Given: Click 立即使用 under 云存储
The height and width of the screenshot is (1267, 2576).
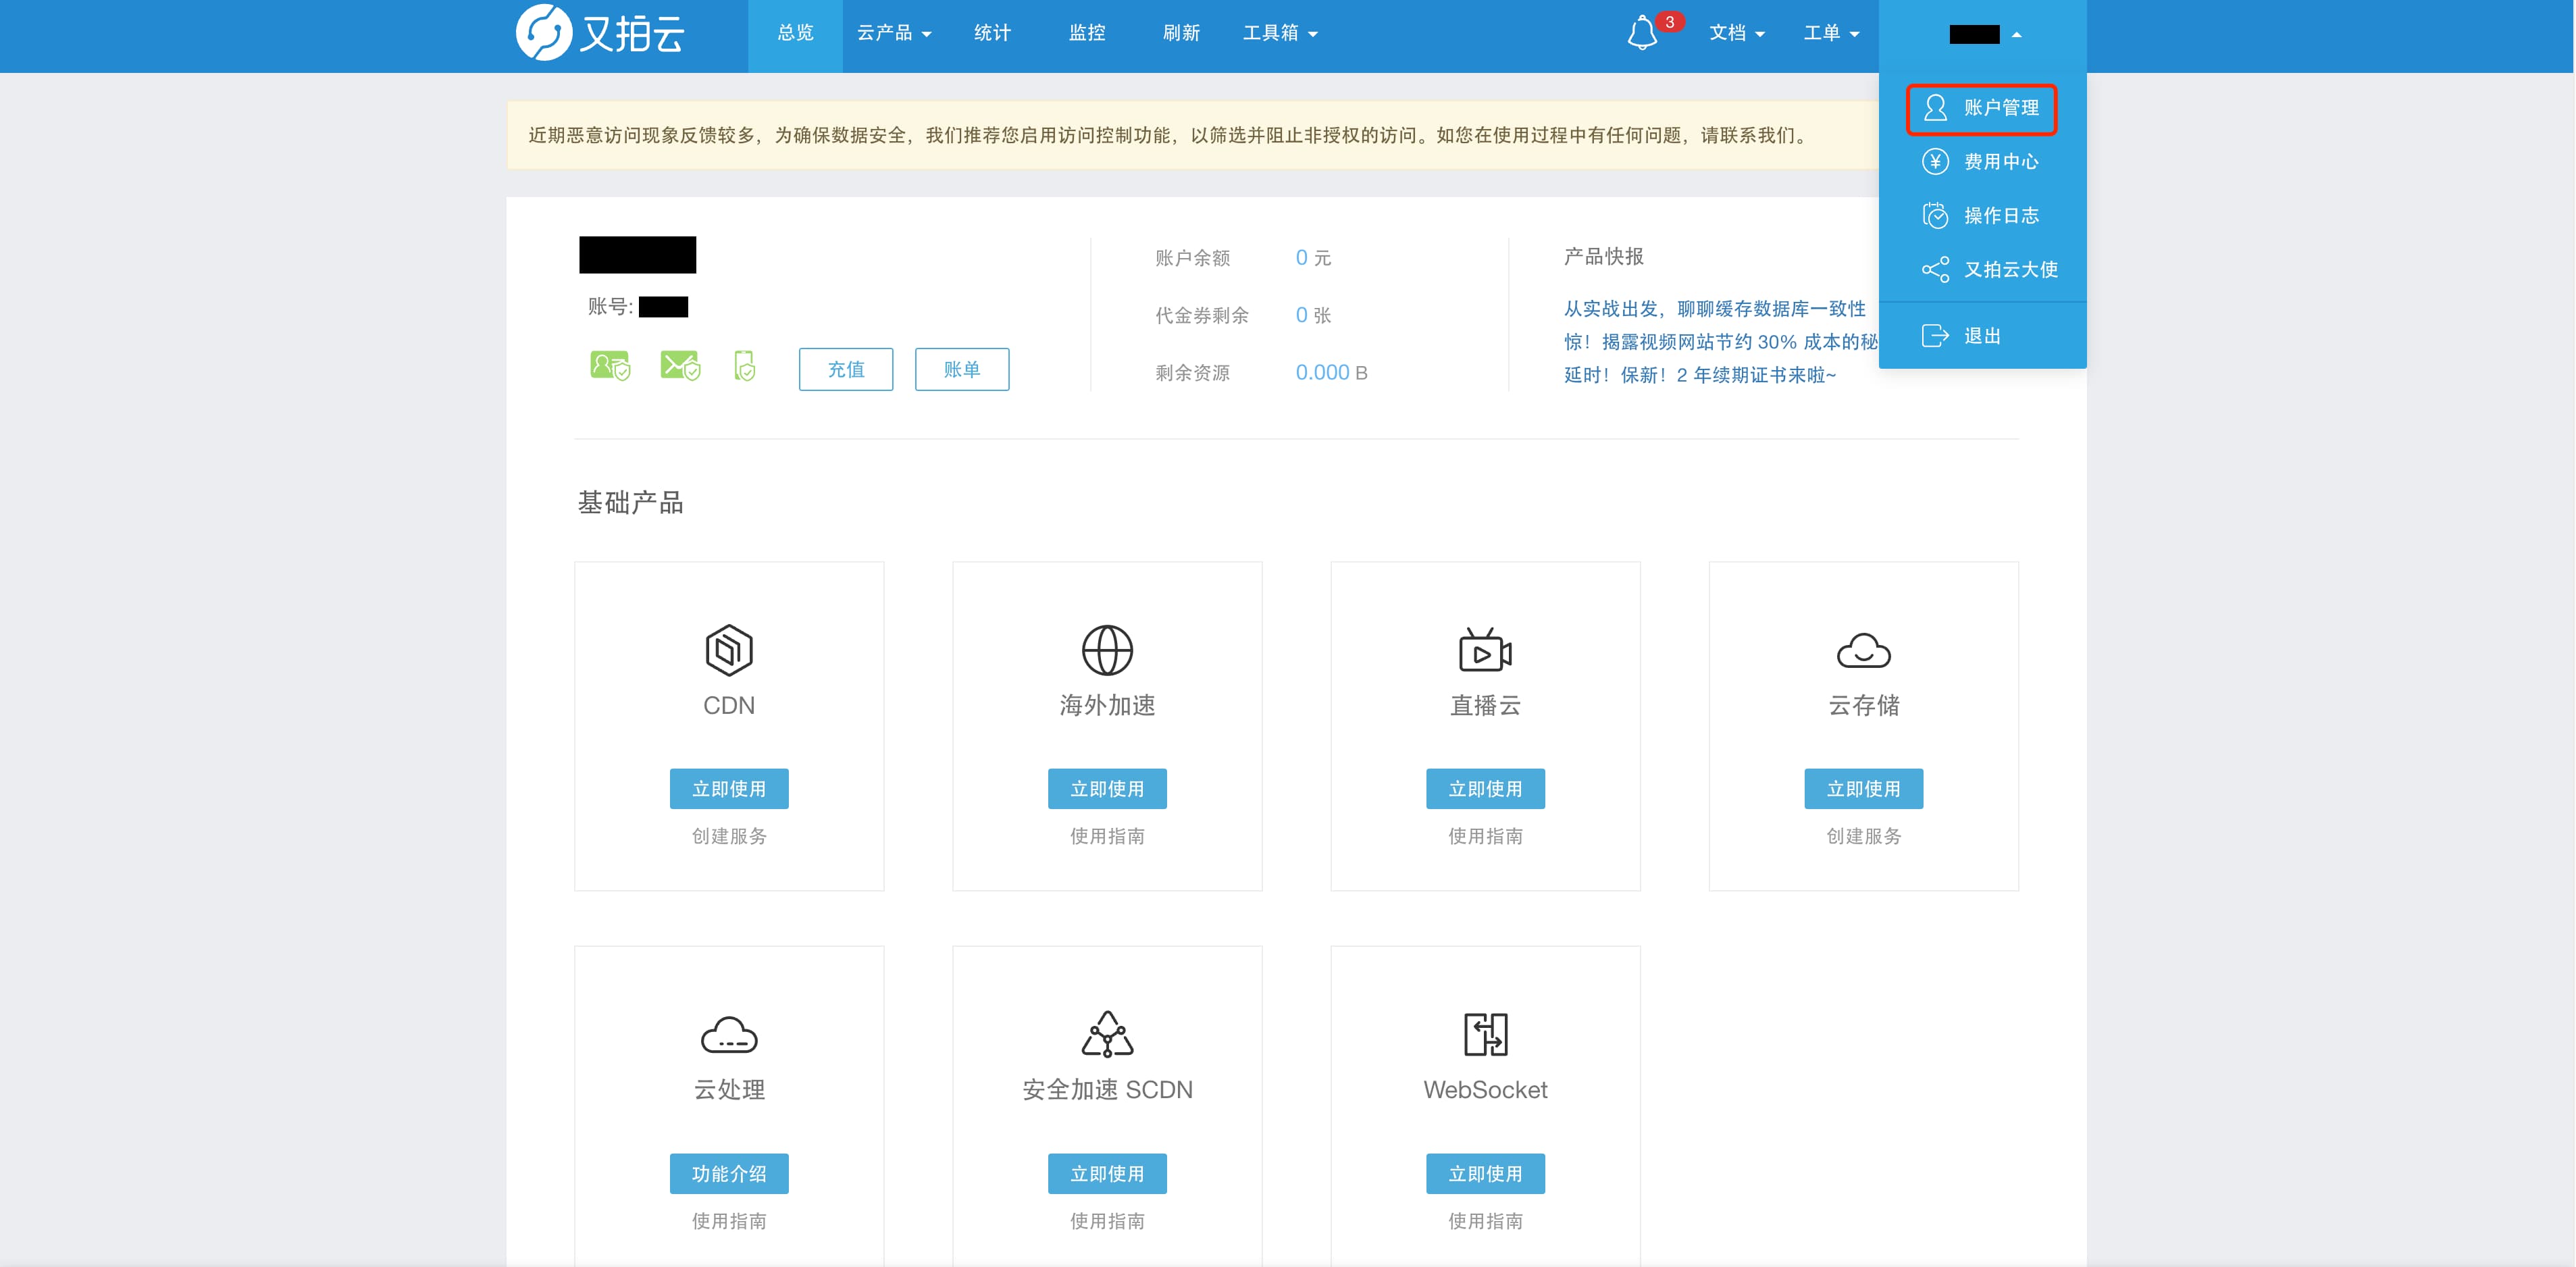Looking at the screenshot, I should pyautogui.click(x=1864, y=788).
